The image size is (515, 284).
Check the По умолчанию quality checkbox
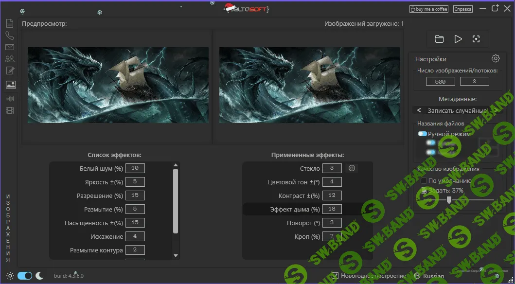coord(424,180)
